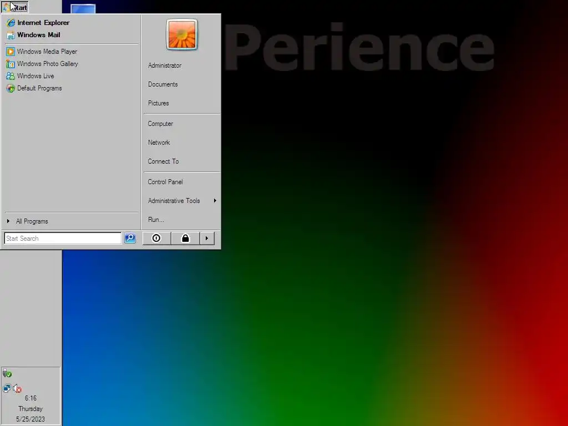
Task: Open Control Panel
Action: 182,182
